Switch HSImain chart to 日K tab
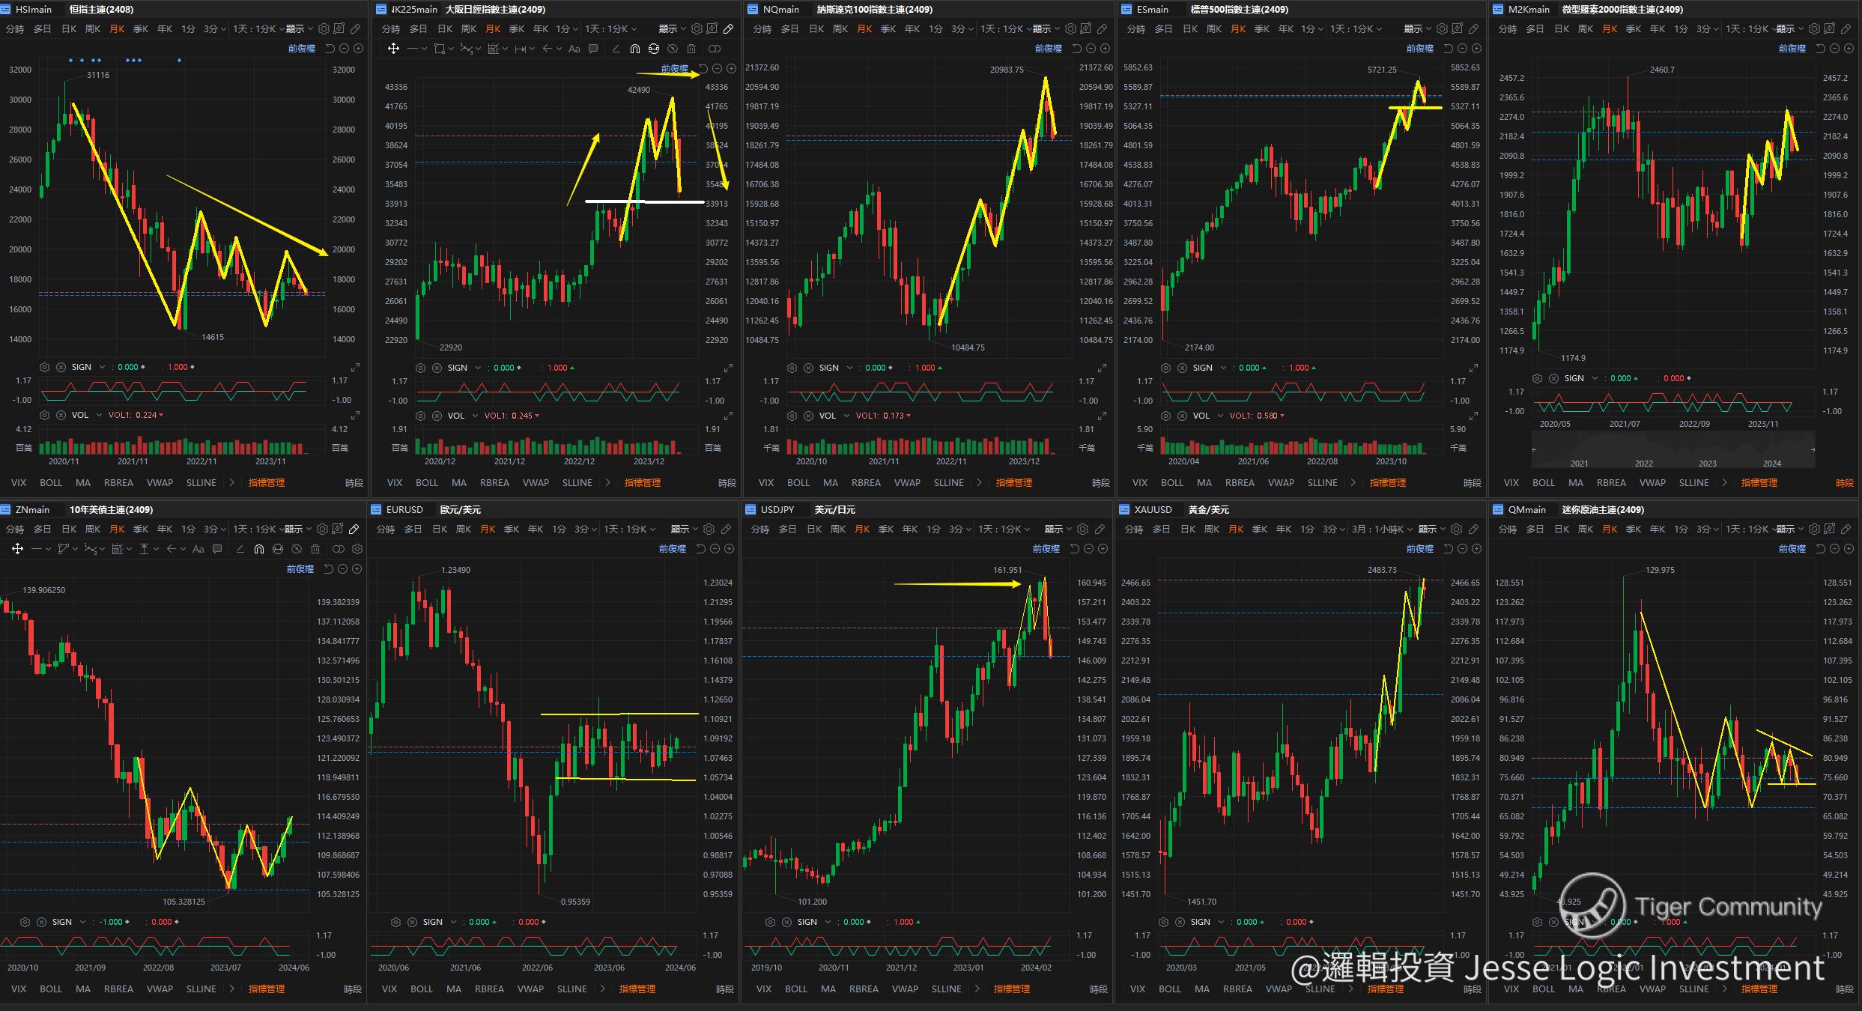The width and height of the screenshot is (1862, 1011). pyautogui.click(x=69, y=29)
